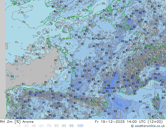Click the Paris city label on the map
Viewport: 166px width, 128px height.
point(99,39)
